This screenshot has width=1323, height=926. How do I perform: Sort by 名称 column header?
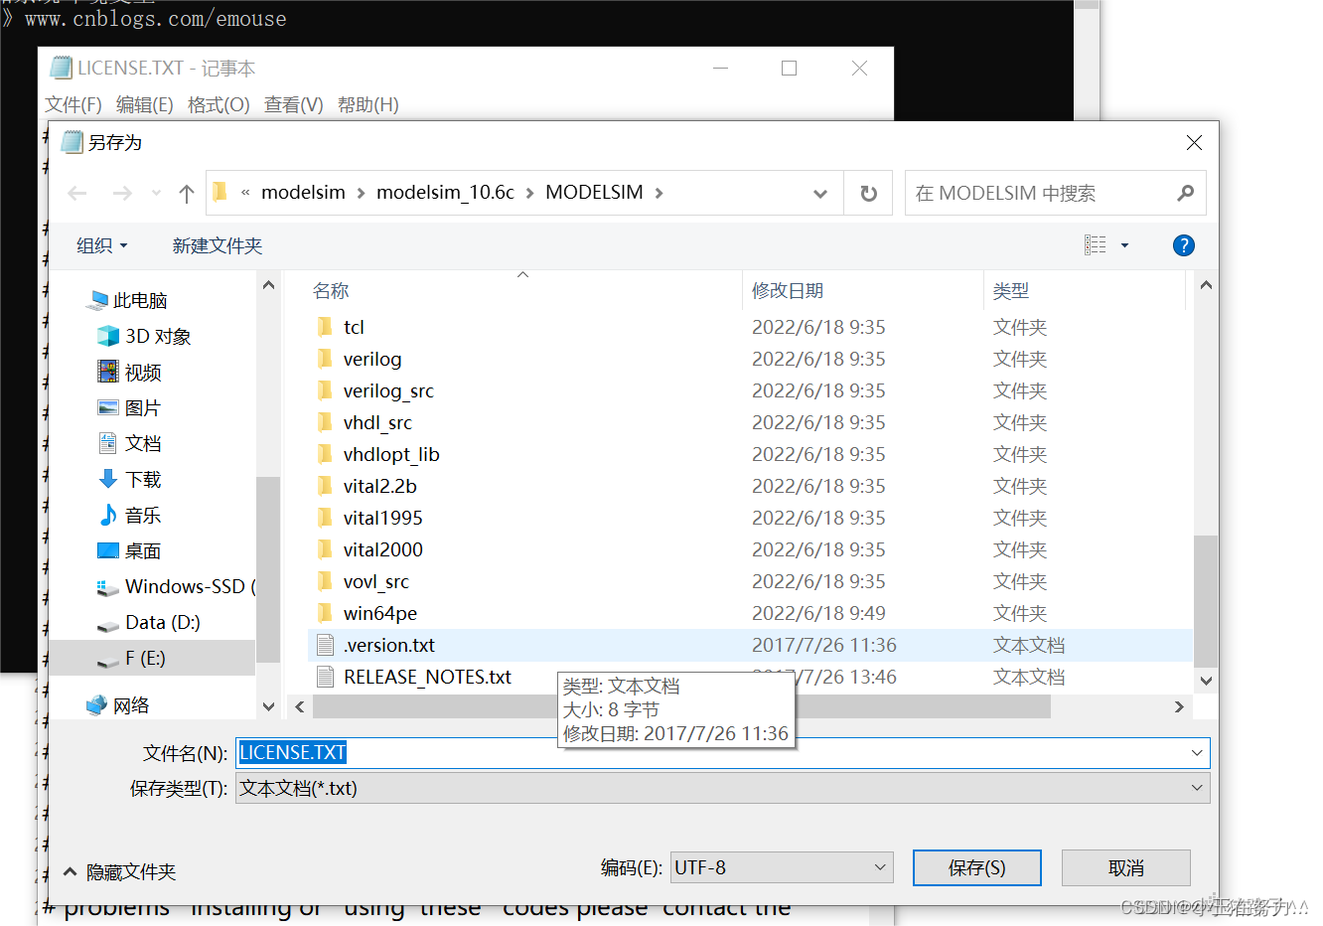tap(330, 290)
